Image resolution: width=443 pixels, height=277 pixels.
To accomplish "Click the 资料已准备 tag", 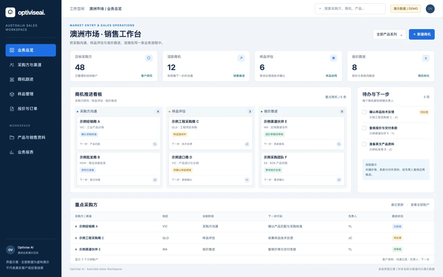I will (x=88, y=170).
